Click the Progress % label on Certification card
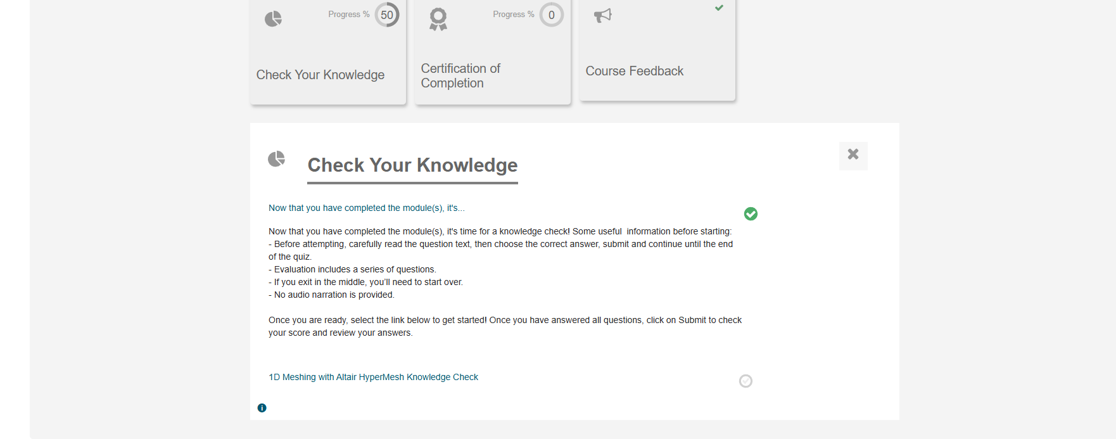1116x439 pixels. click(514, 15)
